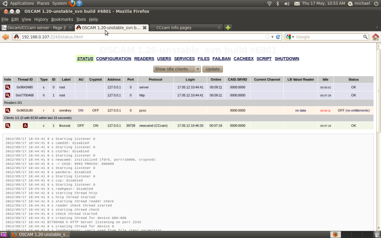Viewport: 381px width, 238px height.
Task: Click the Ubuntu logo in the panel
Action: [x=5, y=3]
